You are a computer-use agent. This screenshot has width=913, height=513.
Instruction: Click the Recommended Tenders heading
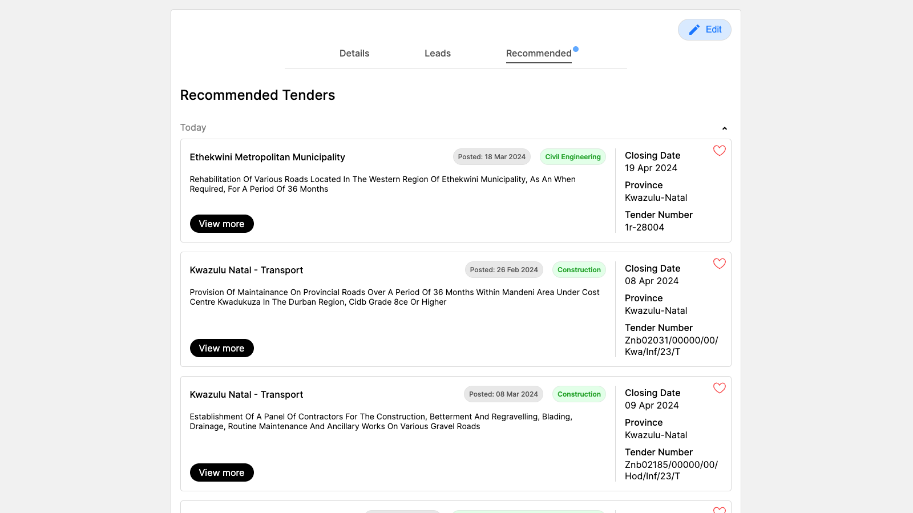click(257, 95)
